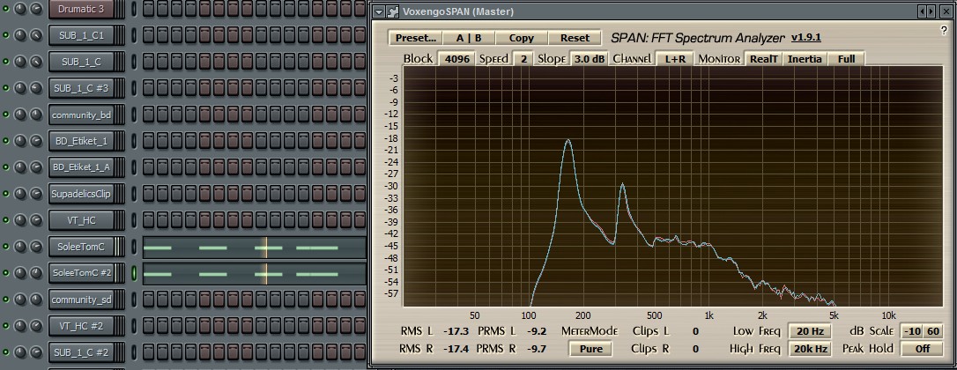This screenshot has width=957, height=370.
Task: Open SoleeTomC piano roll preview strip
Action: (255, 248)
